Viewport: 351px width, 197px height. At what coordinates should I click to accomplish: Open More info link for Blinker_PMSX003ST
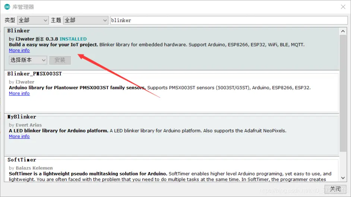(19, 93)
